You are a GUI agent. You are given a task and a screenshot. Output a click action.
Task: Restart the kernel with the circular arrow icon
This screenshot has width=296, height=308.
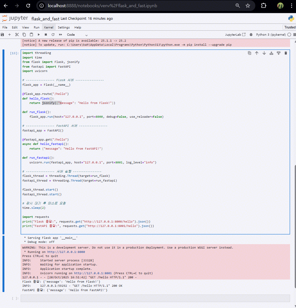coord(53,34)
